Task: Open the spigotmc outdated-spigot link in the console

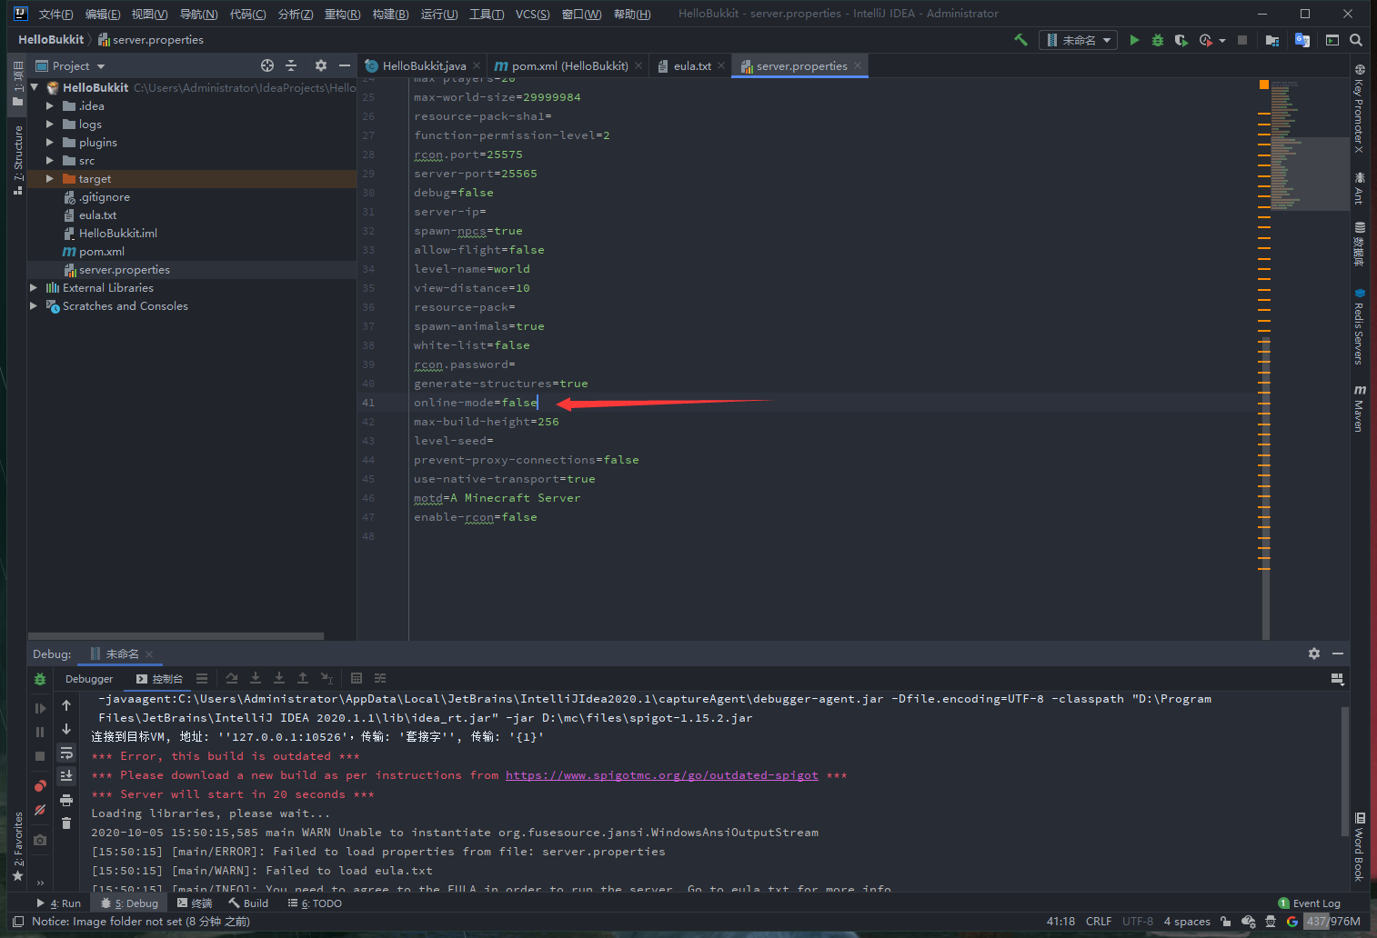Action: click(661, 775)
